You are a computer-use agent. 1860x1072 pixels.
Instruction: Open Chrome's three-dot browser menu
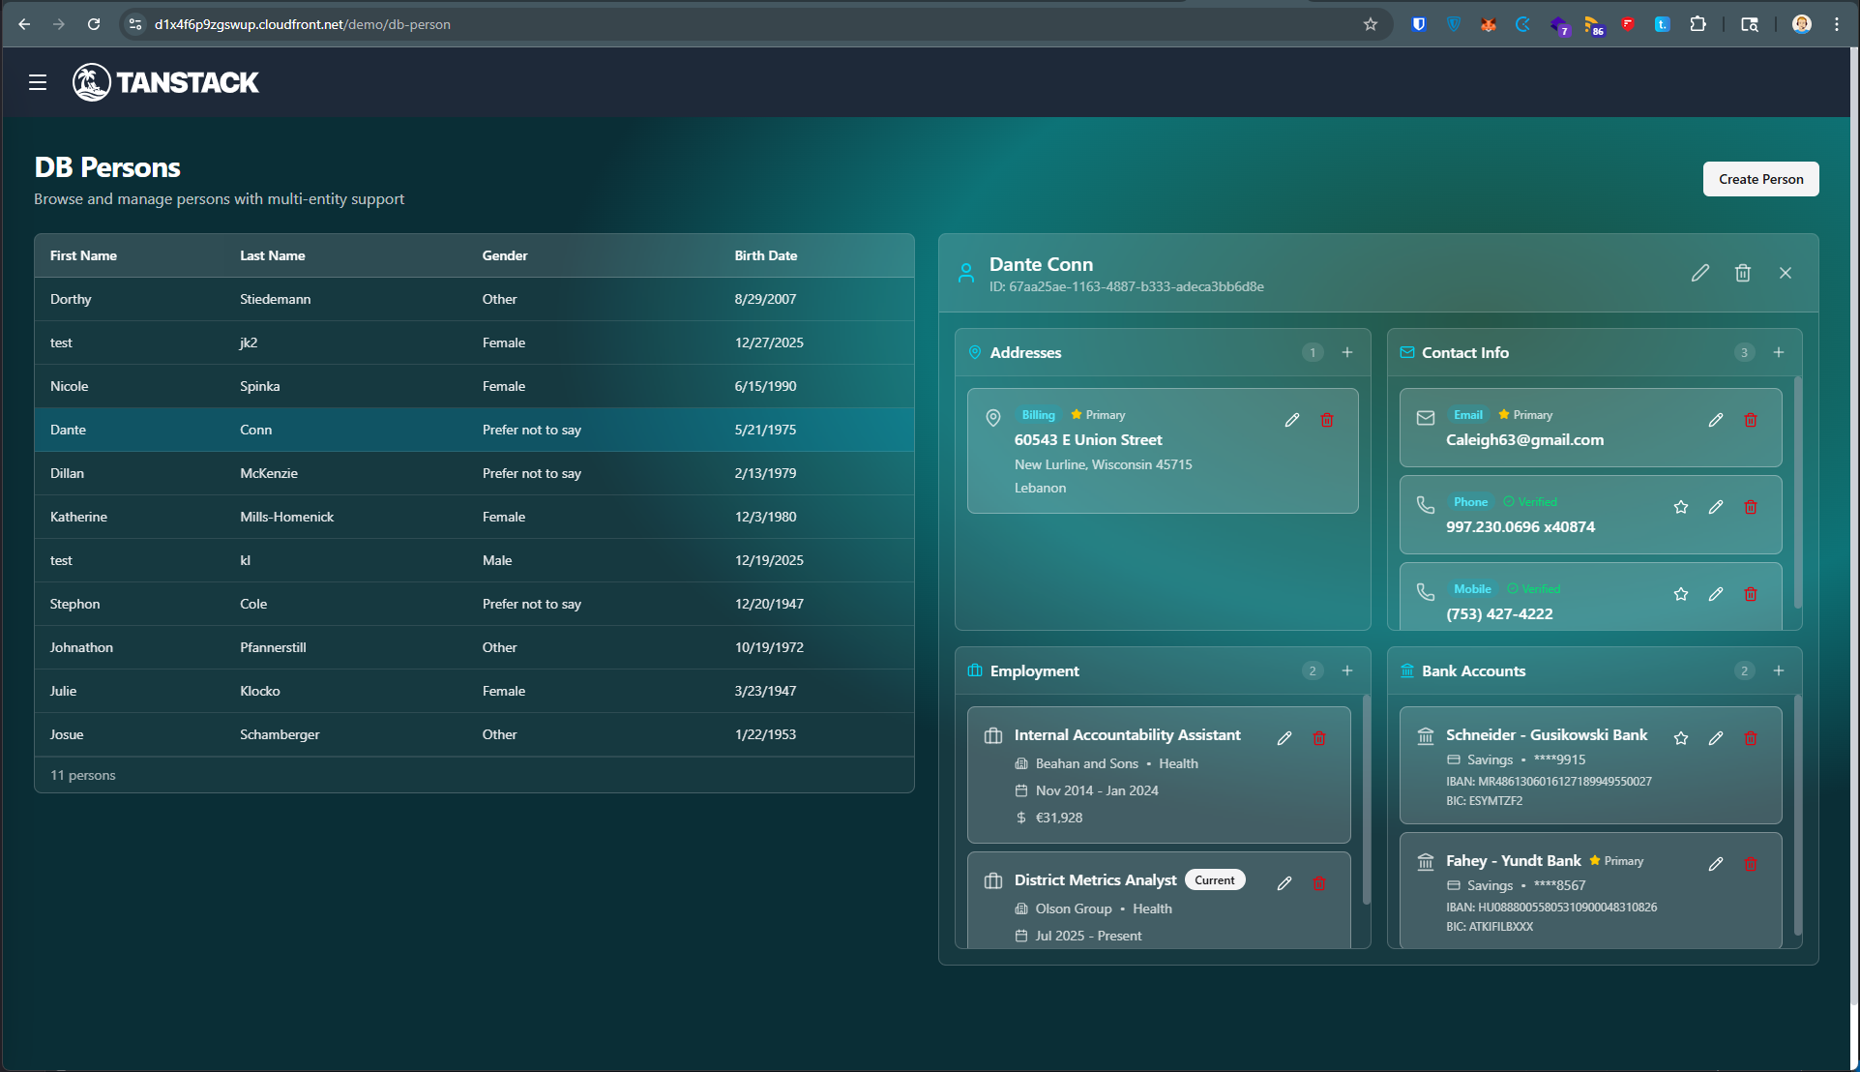pos(1838,24)
